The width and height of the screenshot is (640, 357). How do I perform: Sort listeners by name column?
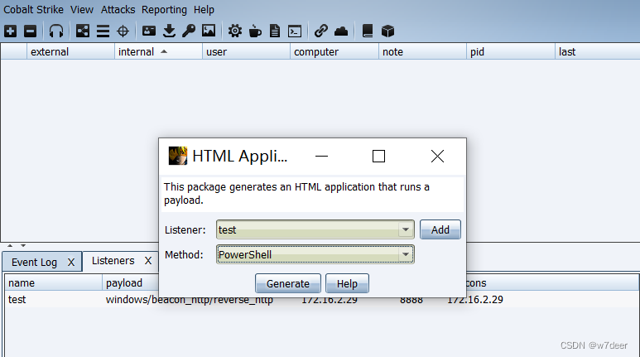coord(54,282)
